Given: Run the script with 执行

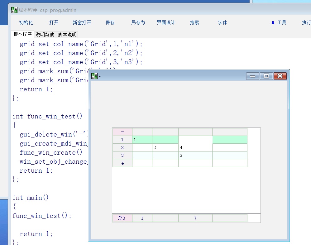Looking at the screenshot, I should tap(306, 22).
